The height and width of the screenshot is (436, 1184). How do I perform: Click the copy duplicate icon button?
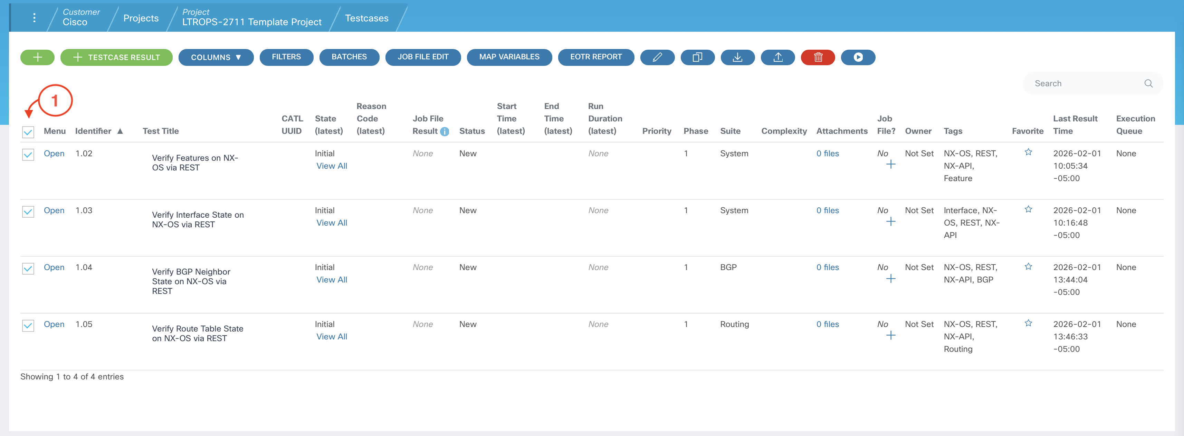pos(697,57)
